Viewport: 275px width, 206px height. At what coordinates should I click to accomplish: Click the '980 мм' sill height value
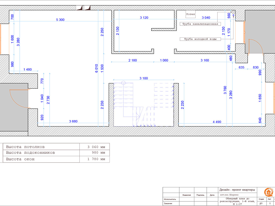pyautogui.click(x=98, y=152)
